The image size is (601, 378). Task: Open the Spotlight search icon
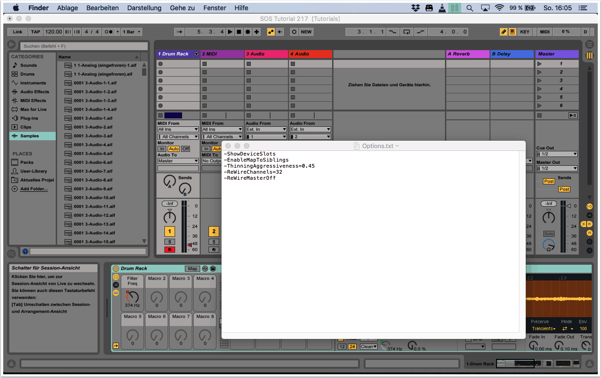coord(470,8)
